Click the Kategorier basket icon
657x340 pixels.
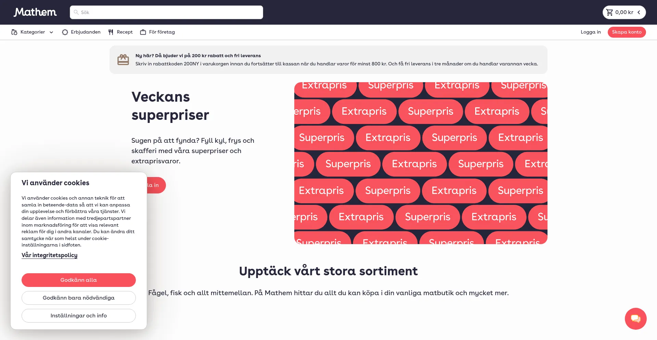point(14,32)
